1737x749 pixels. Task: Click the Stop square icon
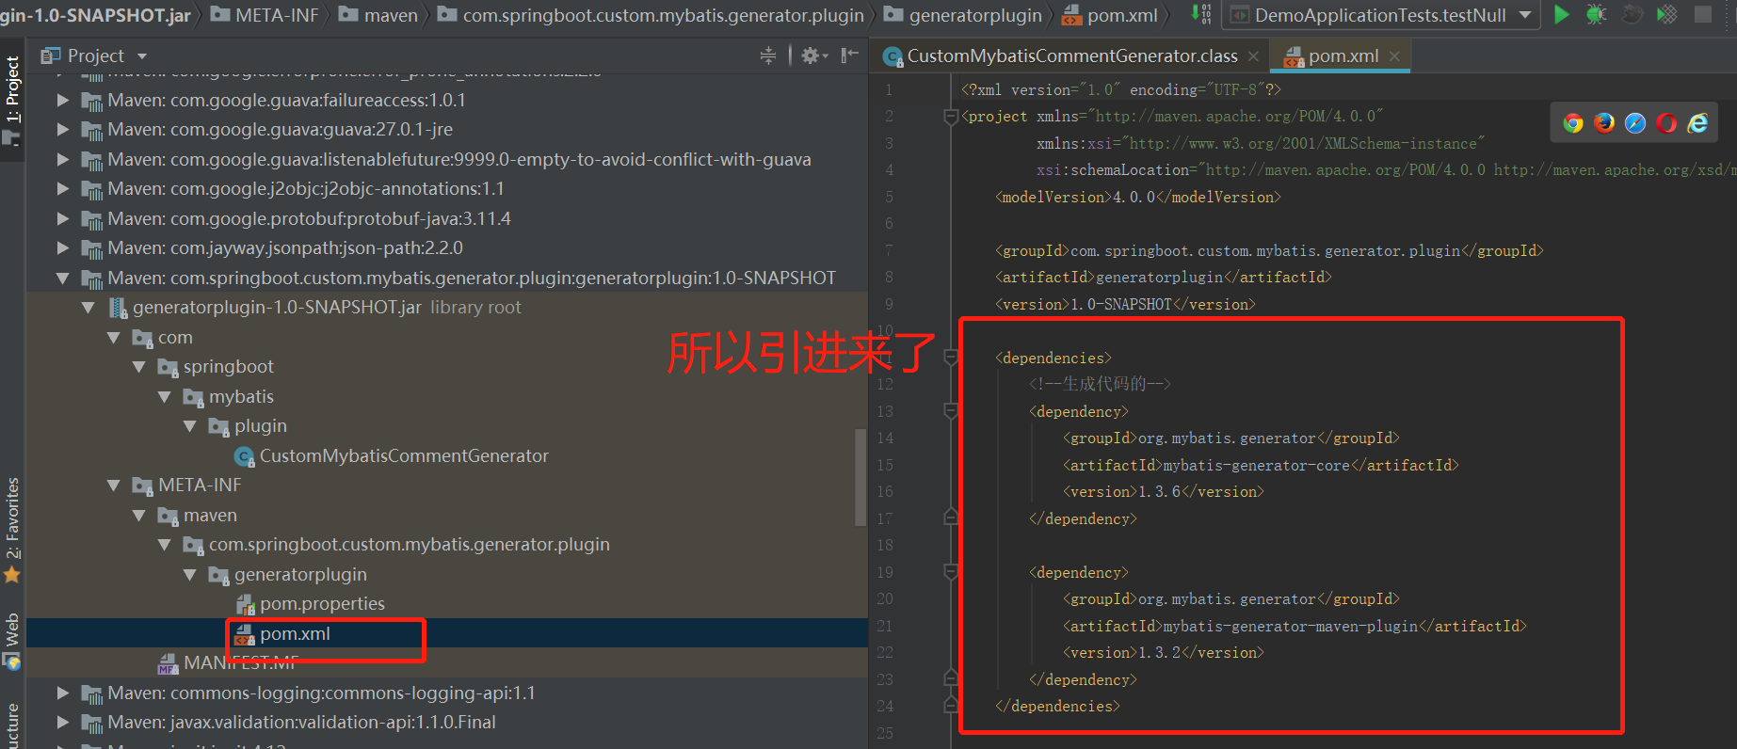point(1703,14)
